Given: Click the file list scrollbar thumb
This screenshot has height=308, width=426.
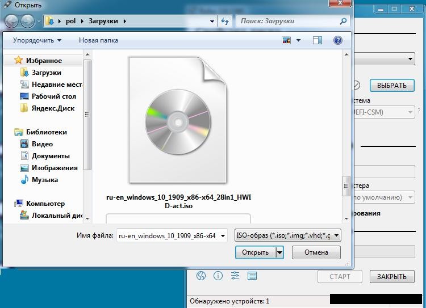Looking at the screenshot, I should 346,186.
